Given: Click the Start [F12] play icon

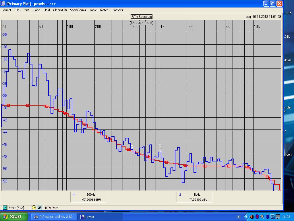Looking at the screenshot, I should pos(5,207).
